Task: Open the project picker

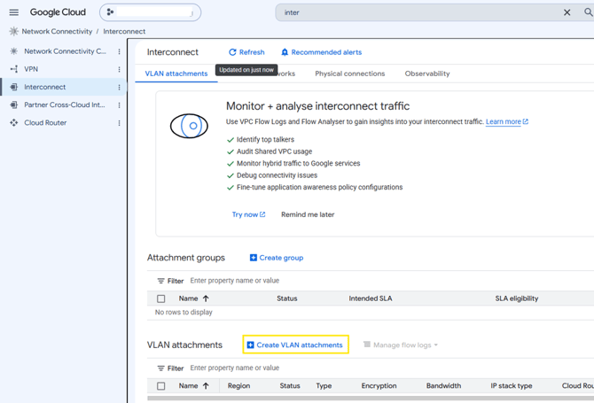Action: tap(151, 12)
